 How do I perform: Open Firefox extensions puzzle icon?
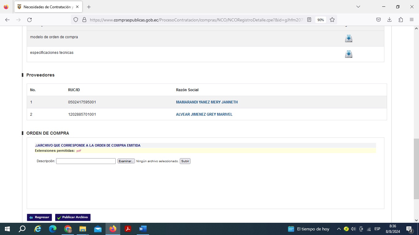coord(401,20)
